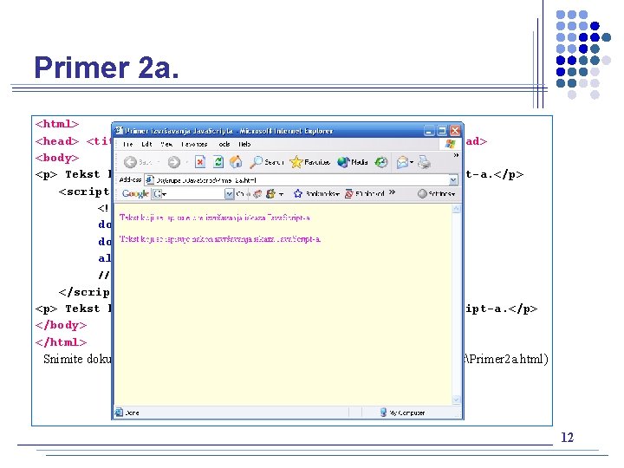Click the Done status page icon
624x468 pixels.
click(119, 413)
